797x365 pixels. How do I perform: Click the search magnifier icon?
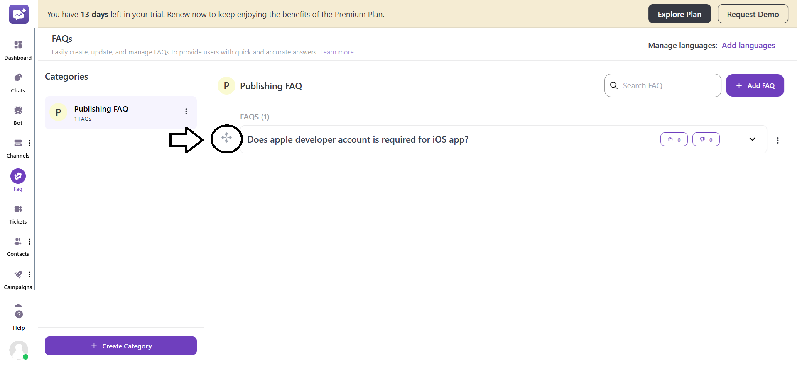pyautogui.click(x=614, y=85)
